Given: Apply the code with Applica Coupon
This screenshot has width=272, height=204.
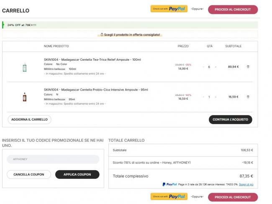Looking at the screenshot, I should point(77,174).
